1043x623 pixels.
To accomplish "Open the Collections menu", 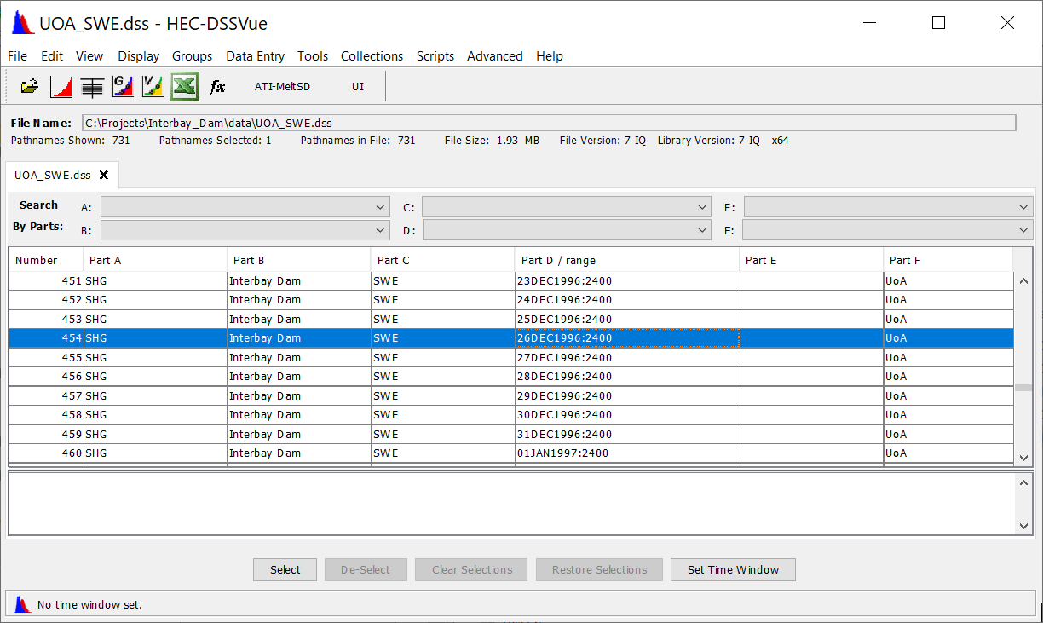I will 372,56.
